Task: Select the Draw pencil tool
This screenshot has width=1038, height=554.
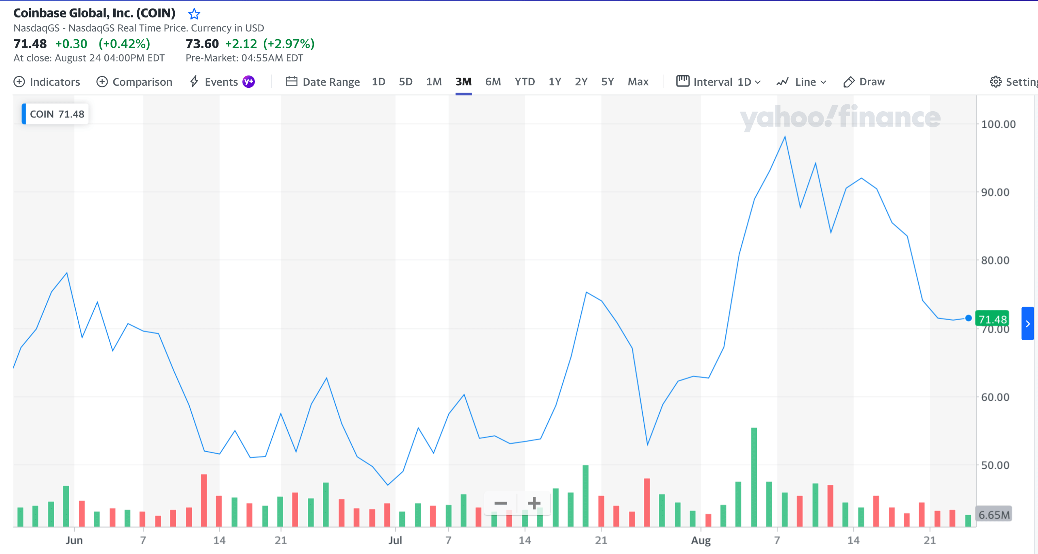Action: coord(849,82)
